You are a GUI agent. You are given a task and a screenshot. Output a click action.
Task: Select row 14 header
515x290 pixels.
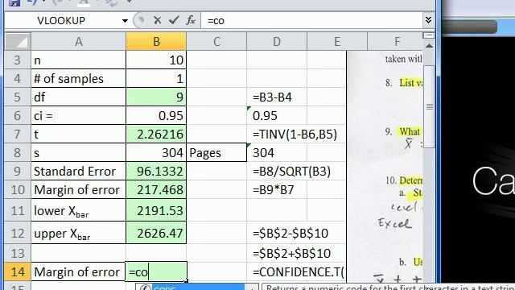point(18,272)
